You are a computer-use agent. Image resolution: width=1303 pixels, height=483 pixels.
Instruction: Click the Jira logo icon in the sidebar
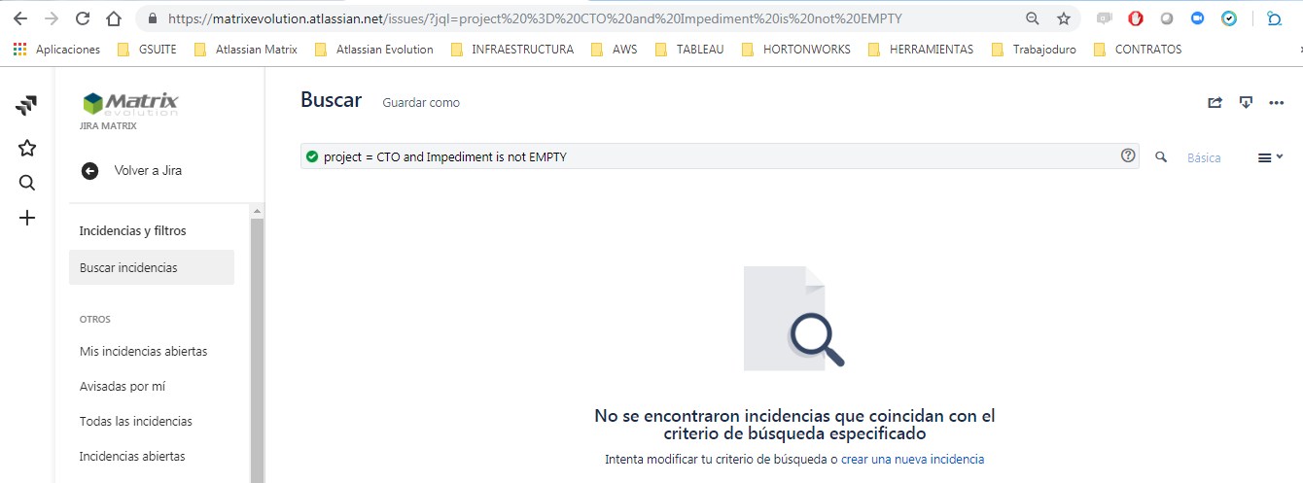click(27, 106)
